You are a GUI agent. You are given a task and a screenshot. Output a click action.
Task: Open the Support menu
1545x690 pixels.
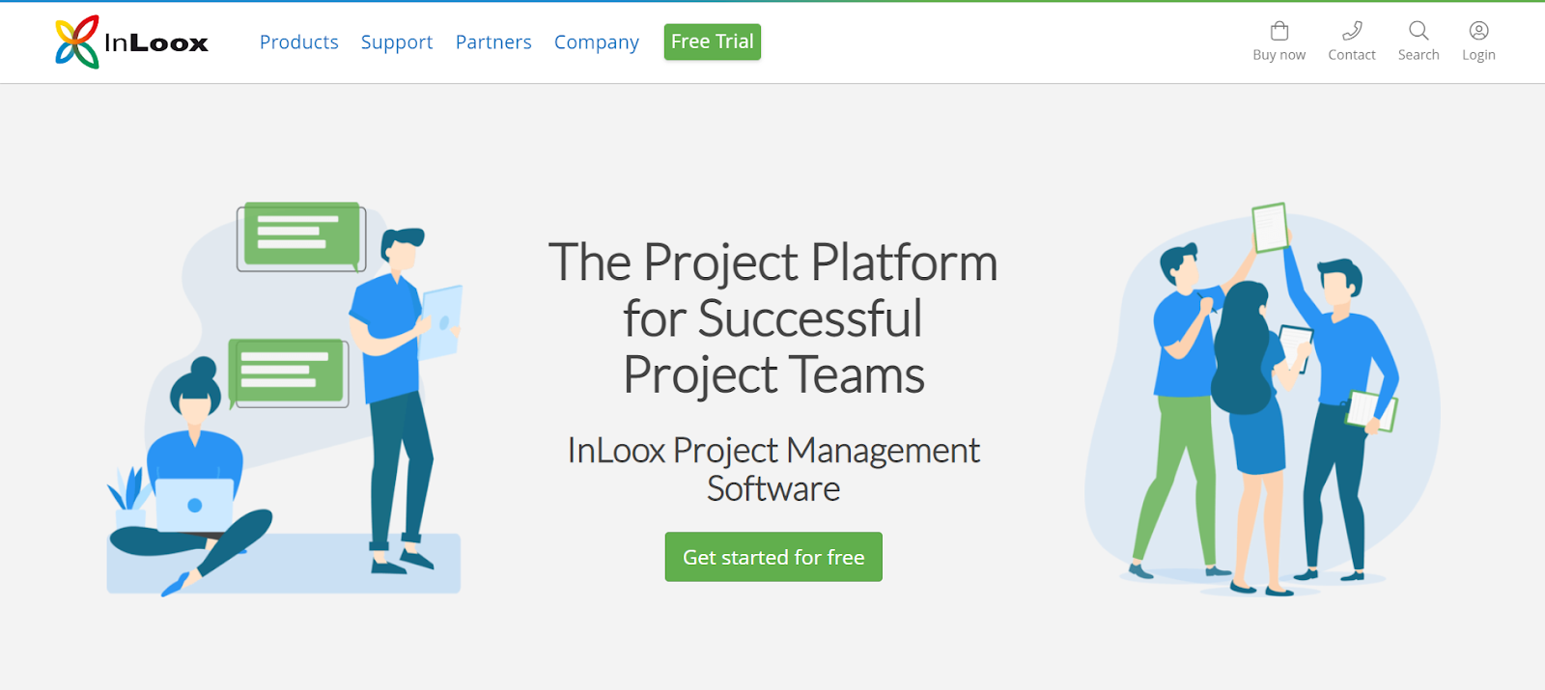(397, 42)
